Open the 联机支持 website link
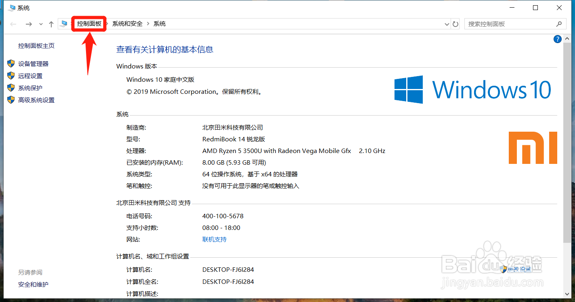 [214, 239]
